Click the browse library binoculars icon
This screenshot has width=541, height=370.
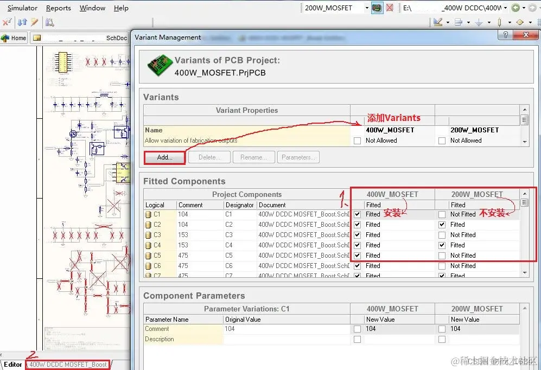[50, 22]
